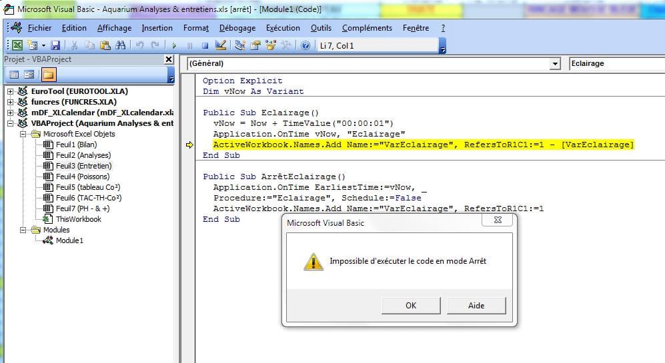Select Feuil1 (Bilan) in project tree
The height and width of the screenshot is (363, 665).
point(76,145)
